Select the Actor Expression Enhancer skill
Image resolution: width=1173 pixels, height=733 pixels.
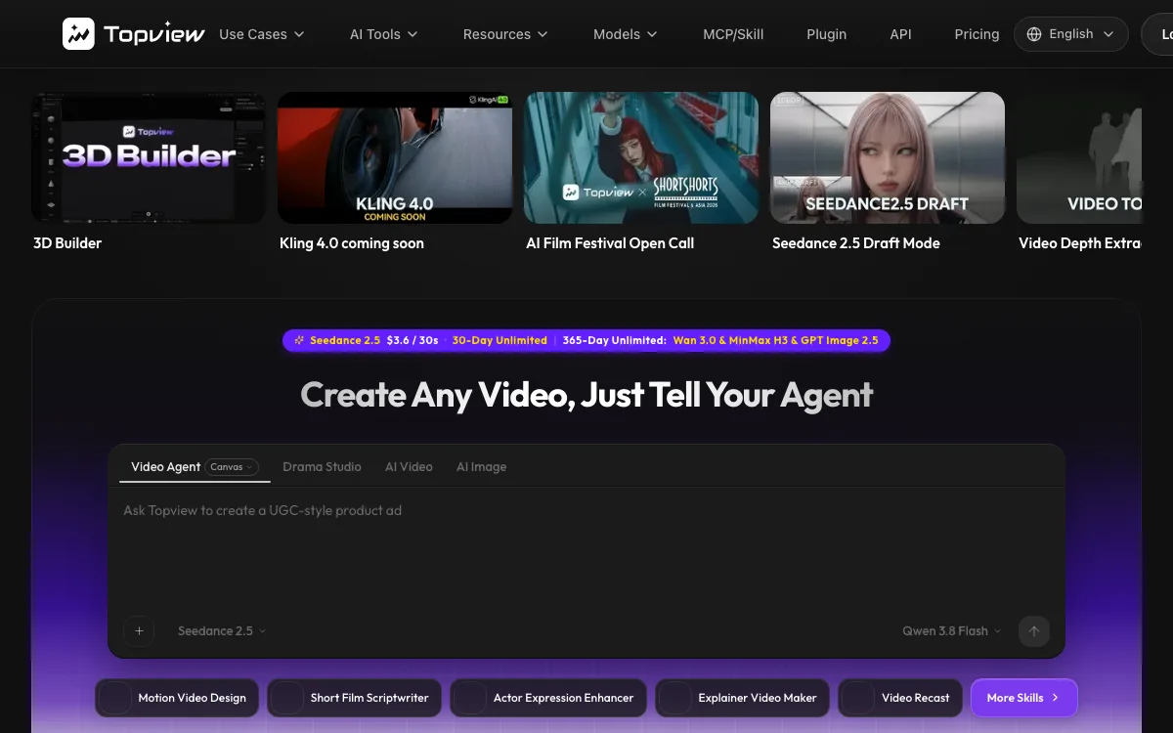[548, 698]
